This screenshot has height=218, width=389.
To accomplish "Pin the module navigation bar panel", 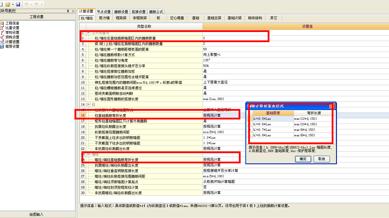I will [x=68, y=11].
